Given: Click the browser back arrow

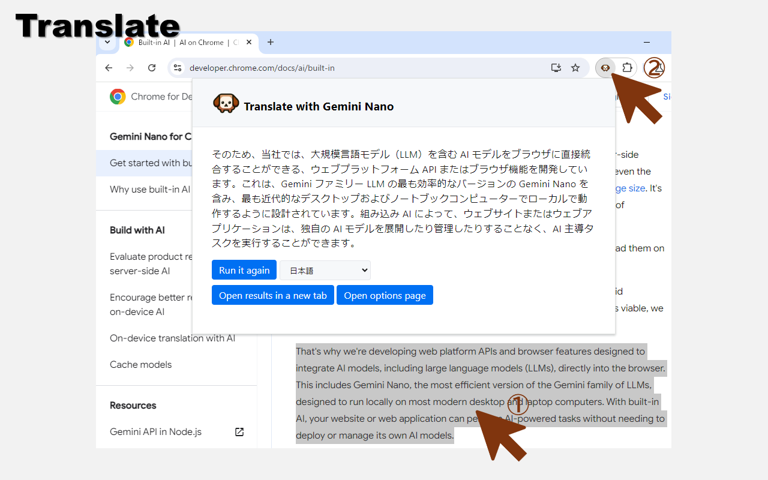Looking at the screenshot, I should (x=109, y=68).
